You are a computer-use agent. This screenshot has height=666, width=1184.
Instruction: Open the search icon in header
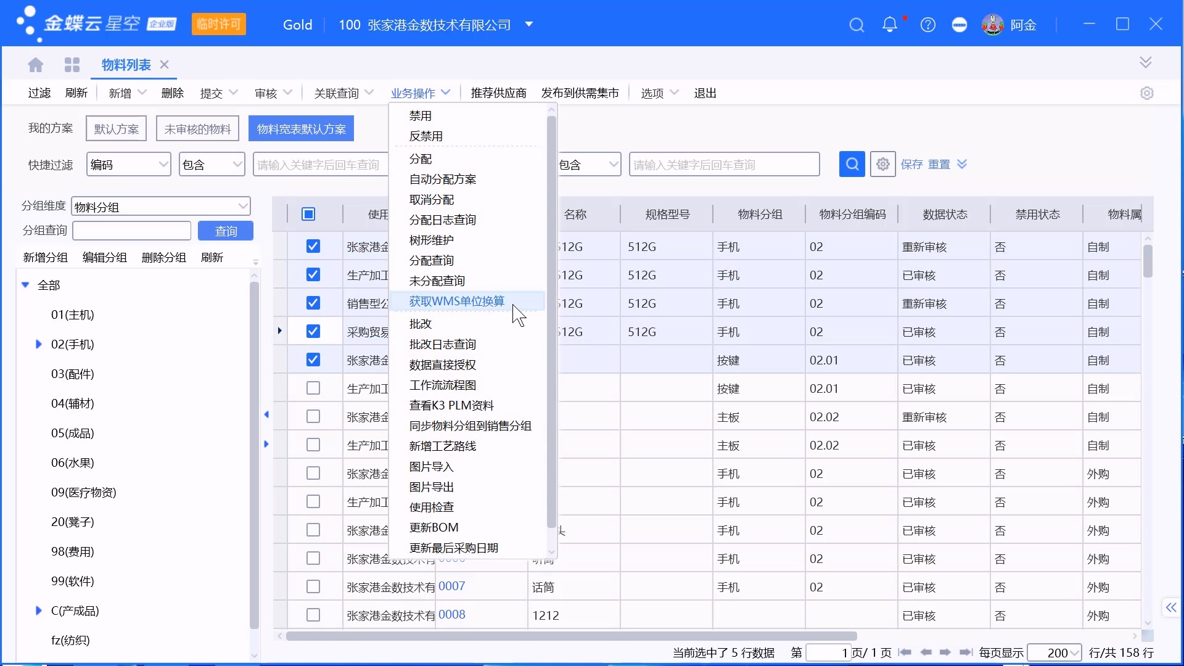(x=857, y=25)
